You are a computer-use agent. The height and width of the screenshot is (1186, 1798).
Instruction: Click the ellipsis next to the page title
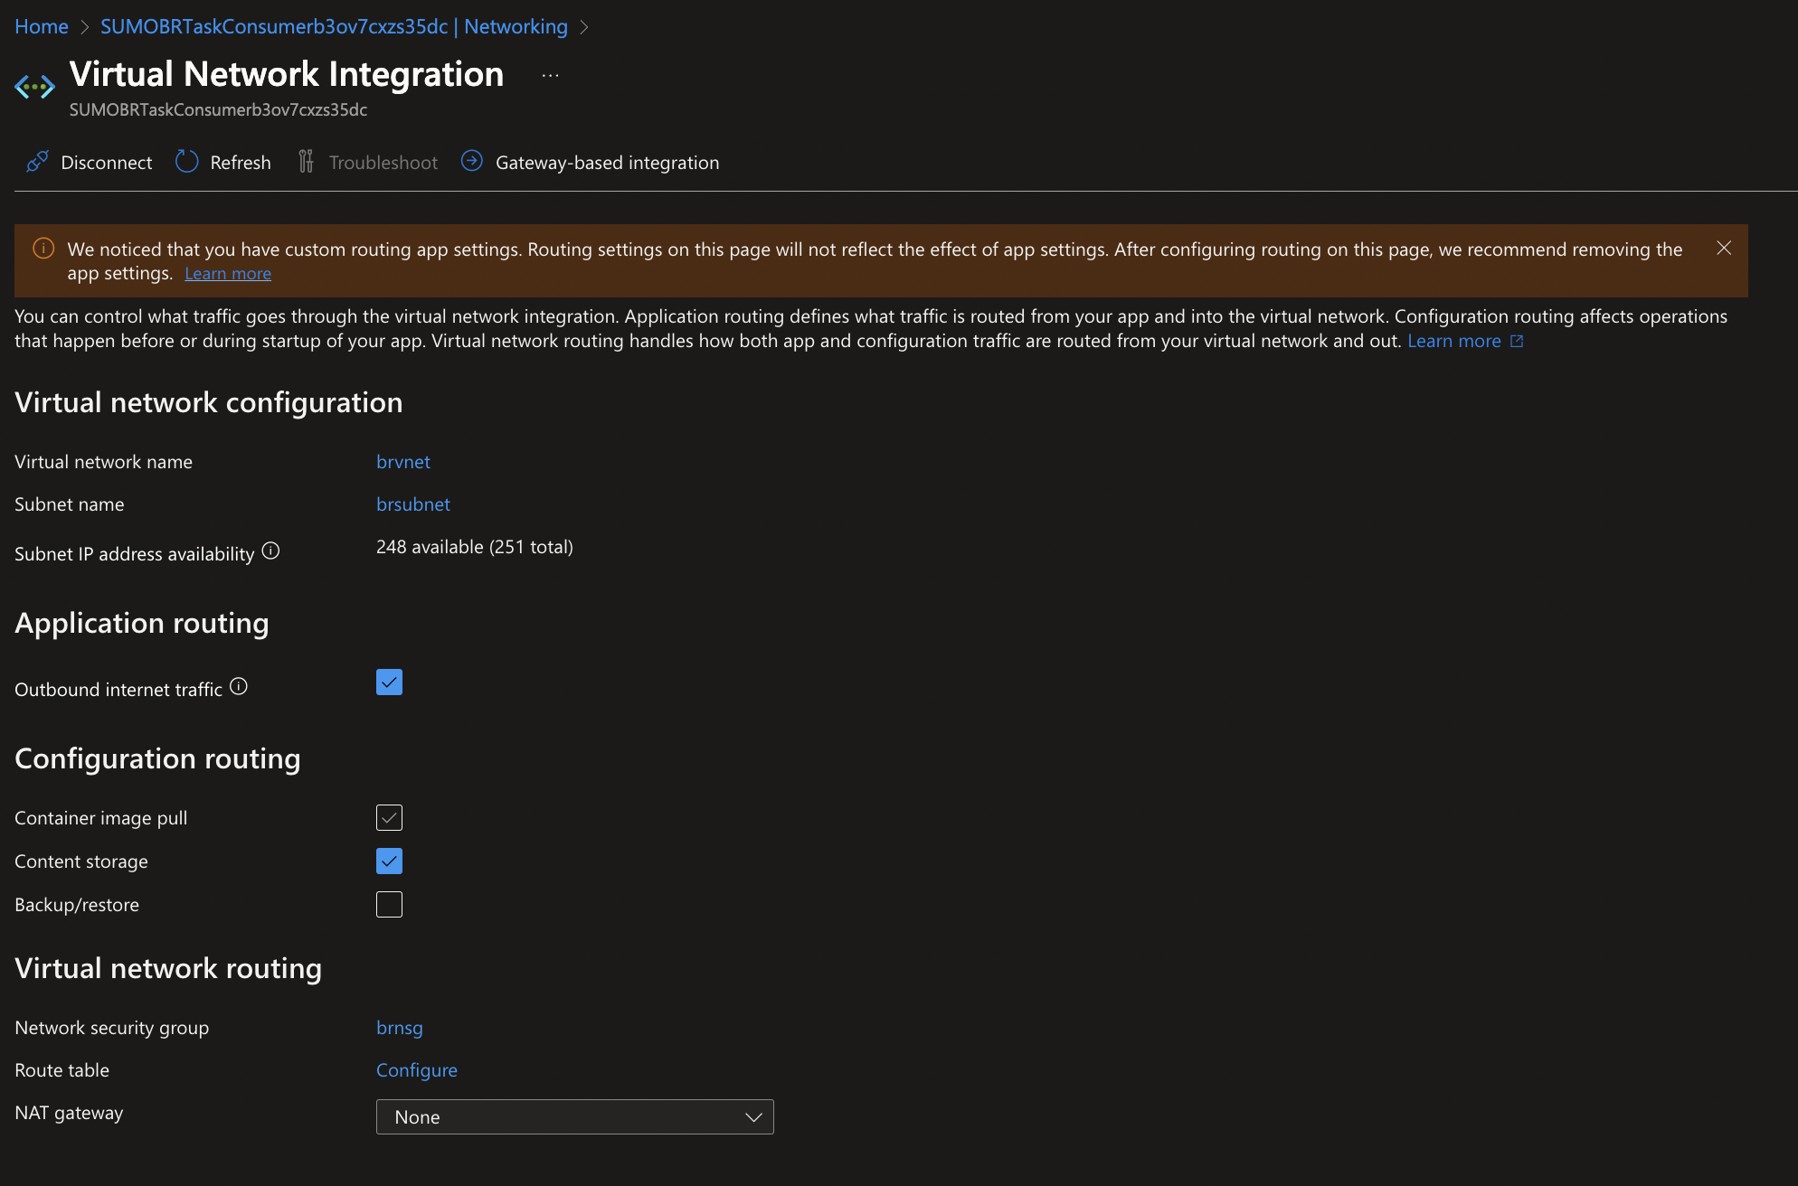pyautogui.click(x=550, y=74)
